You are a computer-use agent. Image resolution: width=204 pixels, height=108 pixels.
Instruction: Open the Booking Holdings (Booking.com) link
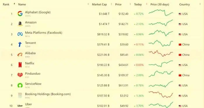click(x=48, y=94)
